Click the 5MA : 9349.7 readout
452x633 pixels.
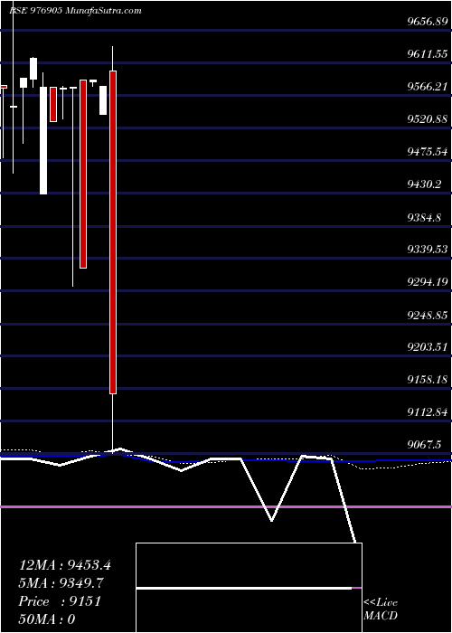61,583
